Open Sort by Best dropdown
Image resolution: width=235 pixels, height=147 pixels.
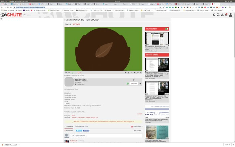pyautogui.click(x=138, y=130)
